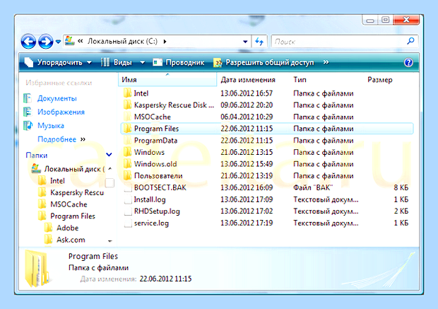Open the Виды dropdown arrow
438x309 pixels.
[x=142, y=62]
